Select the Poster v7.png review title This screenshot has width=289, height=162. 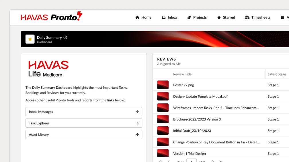click(x=183, y=85)
